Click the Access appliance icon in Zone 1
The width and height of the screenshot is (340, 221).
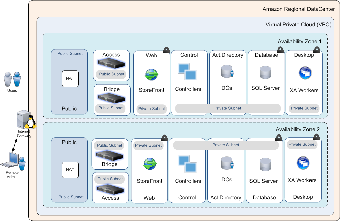point(111,63)
